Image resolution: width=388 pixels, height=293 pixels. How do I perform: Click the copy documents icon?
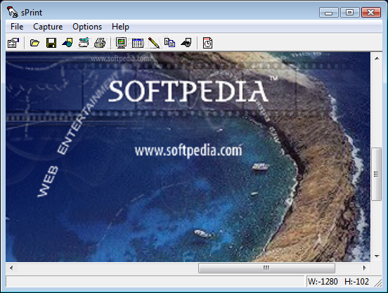170,43
